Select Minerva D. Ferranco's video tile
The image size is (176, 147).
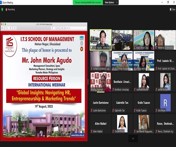point(165,40)
